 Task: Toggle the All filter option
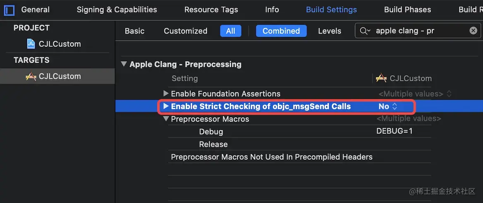click(230, 31)
